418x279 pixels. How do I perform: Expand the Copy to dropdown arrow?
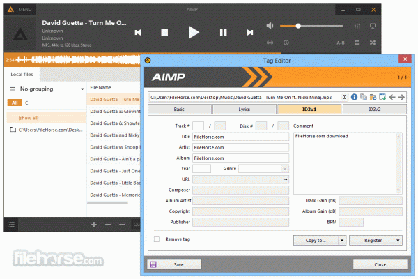tap(342, 240)
